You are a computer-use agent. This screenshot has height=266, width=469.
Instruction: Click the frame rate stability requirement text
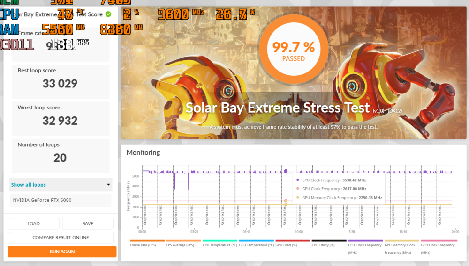[294, 127]
